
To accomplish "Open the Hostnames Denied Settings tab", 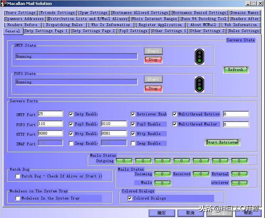I will tap(199, 13).
